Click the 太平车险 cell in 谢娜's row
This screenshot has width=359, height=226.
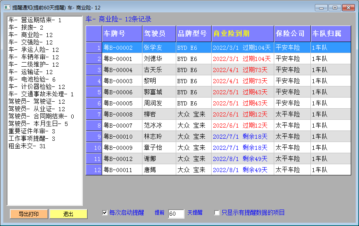(292, 158)
